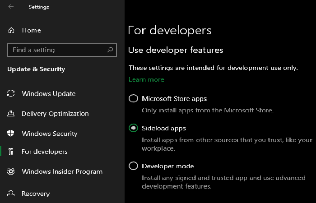Click the Delivery Optimization icon

pyautogui.click(x=11, y=114)
